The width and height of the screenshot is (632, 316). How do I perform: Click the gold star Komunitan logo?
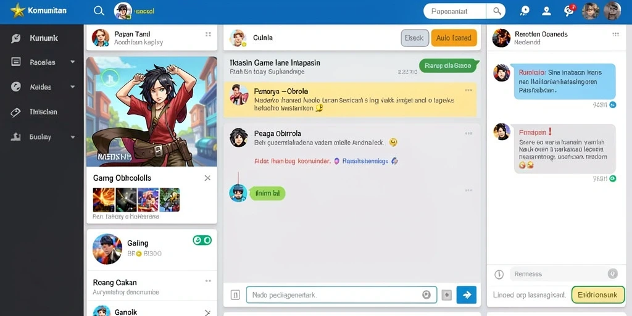coord(18,10)
